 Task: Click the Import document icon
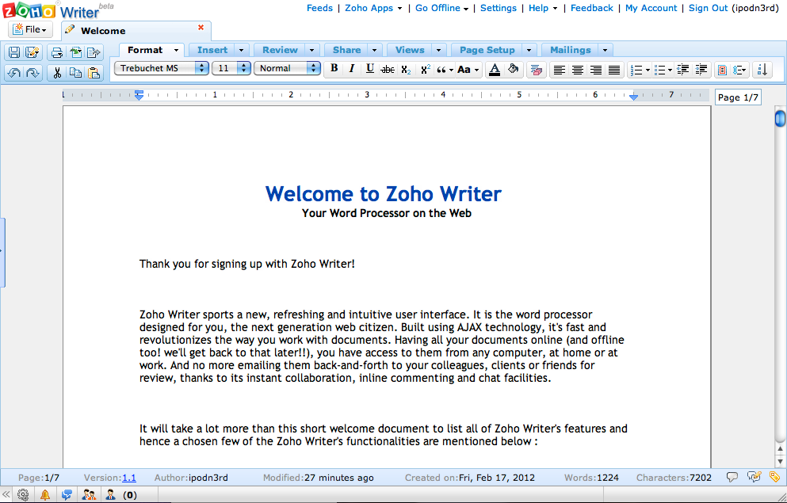pos(75,52)
